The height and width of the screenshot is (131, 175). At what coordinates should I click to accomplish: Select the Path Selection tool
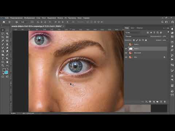(x=7, y=58)
